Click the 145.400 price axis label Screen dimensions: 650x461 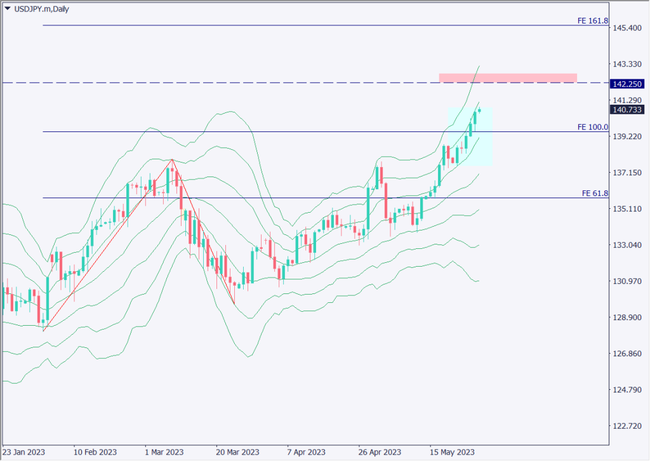[625, 28]
